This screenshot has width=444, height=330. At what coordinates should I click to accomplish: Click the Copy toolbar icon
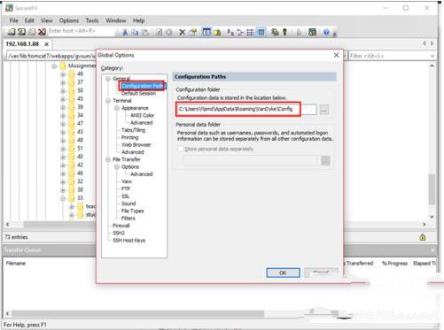(x=135, y=32)
